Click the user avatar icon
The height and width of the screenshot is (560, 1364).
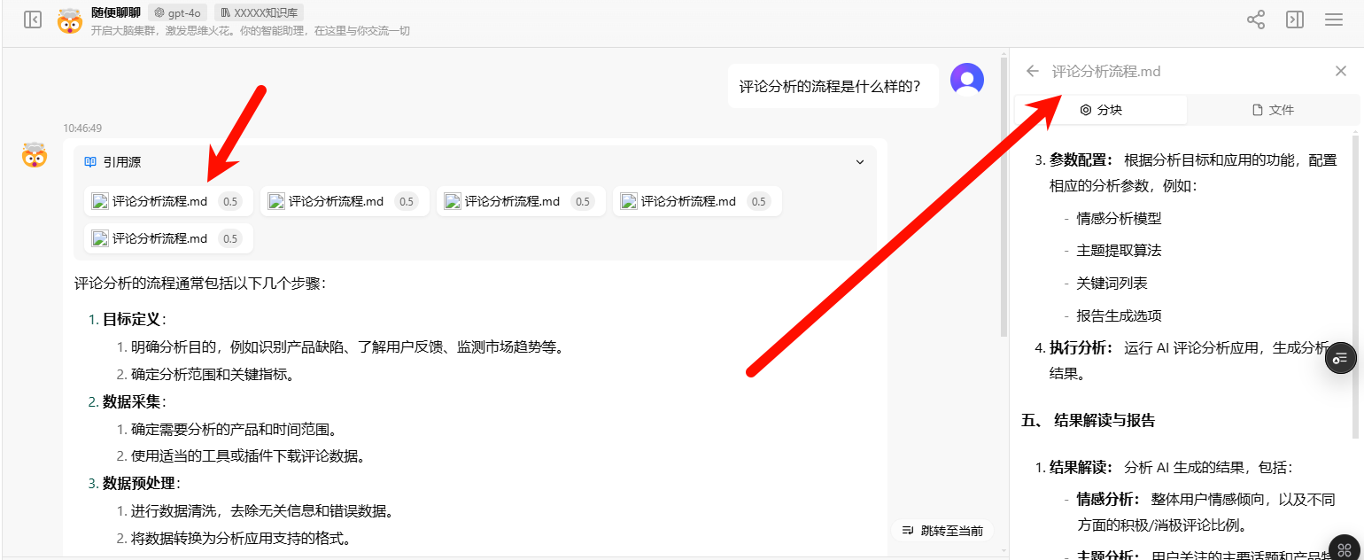coord(966,80)
